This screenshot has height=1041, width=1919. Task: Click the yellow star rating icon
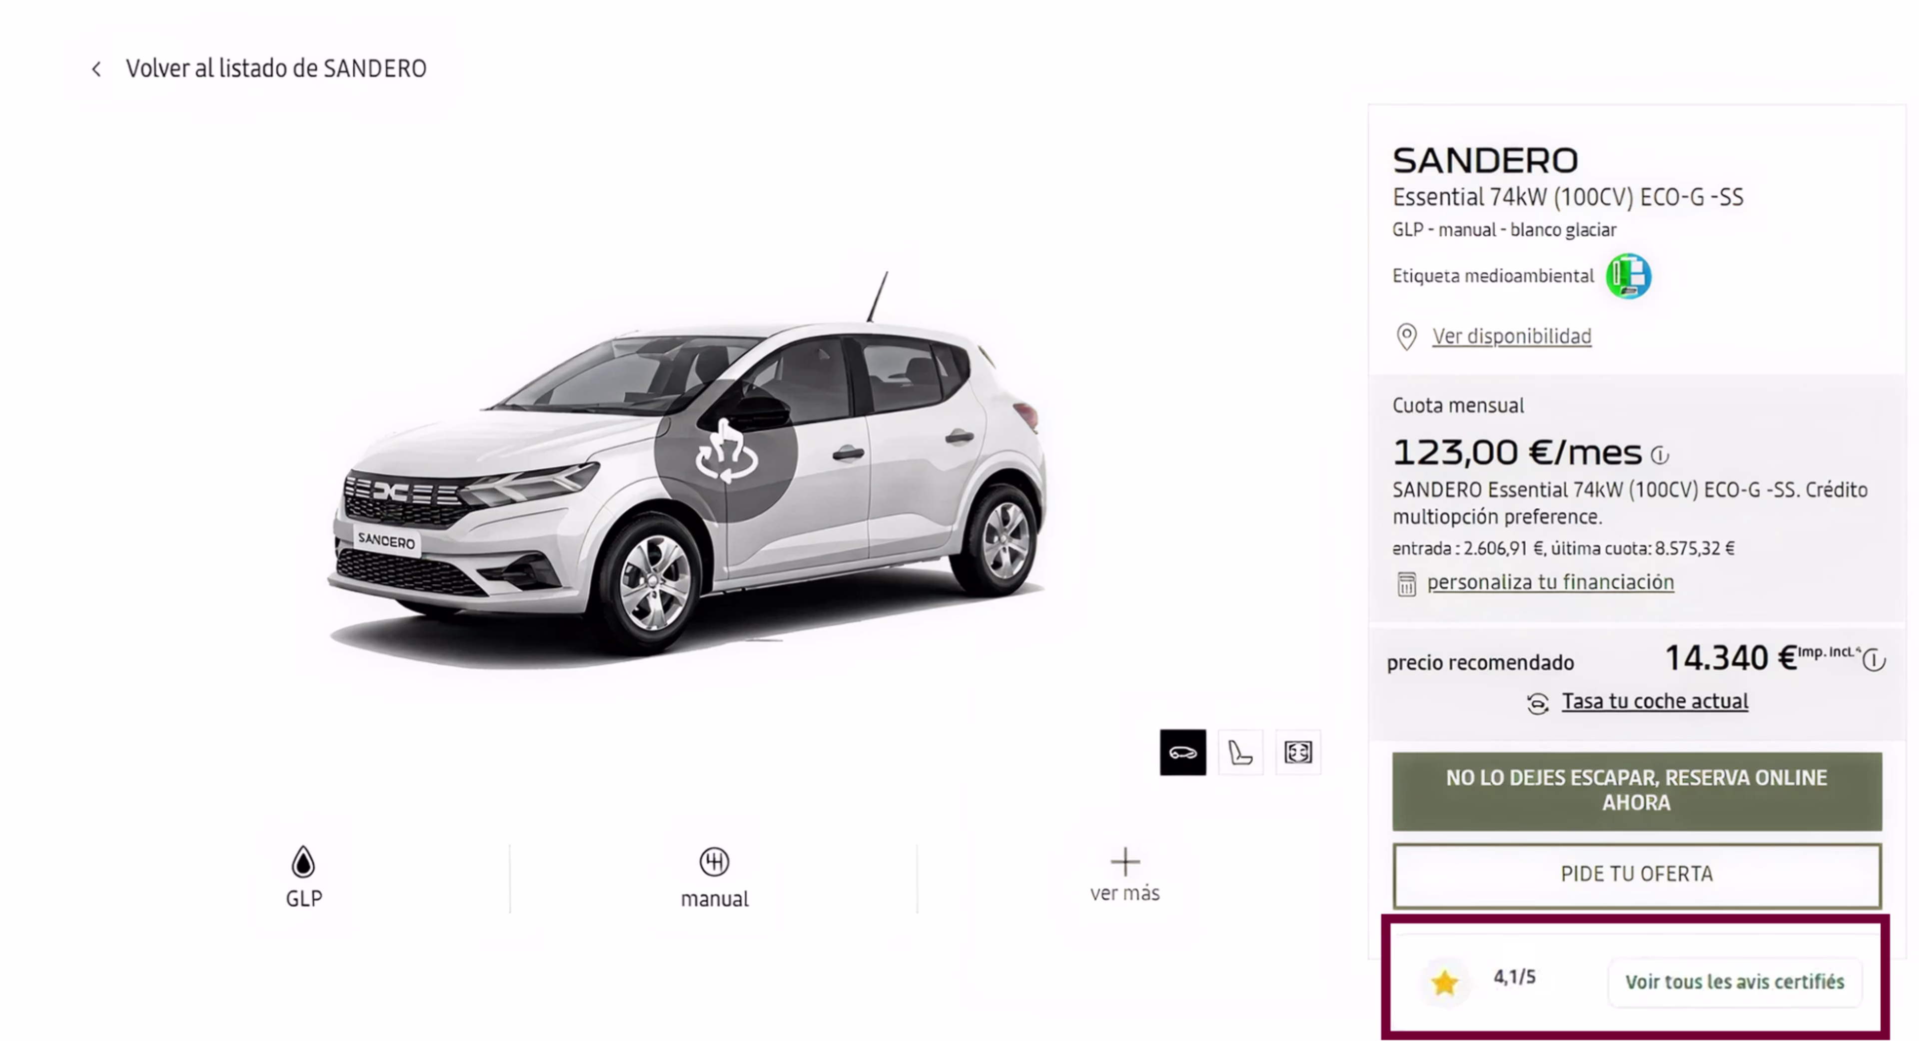(1444, 983)
